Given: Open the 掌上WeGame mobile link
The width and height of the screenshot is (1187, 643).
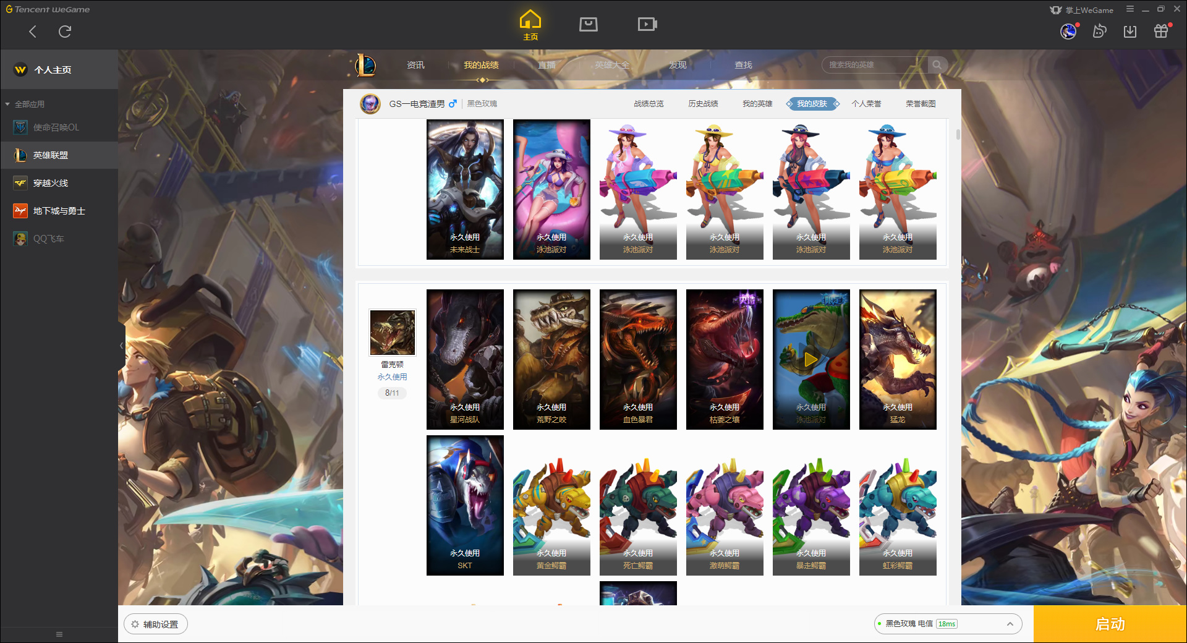Looking at the screenshot, I should point(1081,10).
